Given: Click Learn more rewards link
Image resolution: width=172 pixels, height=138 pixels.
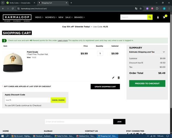Looking at the screenshot, I should pos(63,40).
